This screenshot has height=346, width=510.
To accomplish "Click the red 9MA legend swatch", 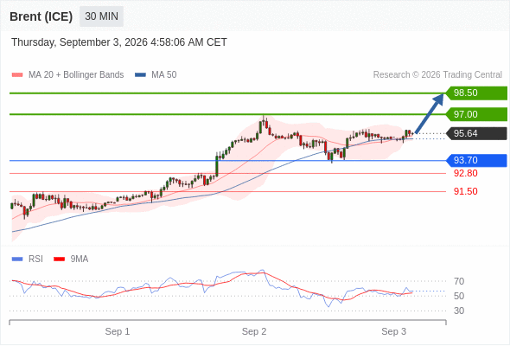I will (59, 259).
